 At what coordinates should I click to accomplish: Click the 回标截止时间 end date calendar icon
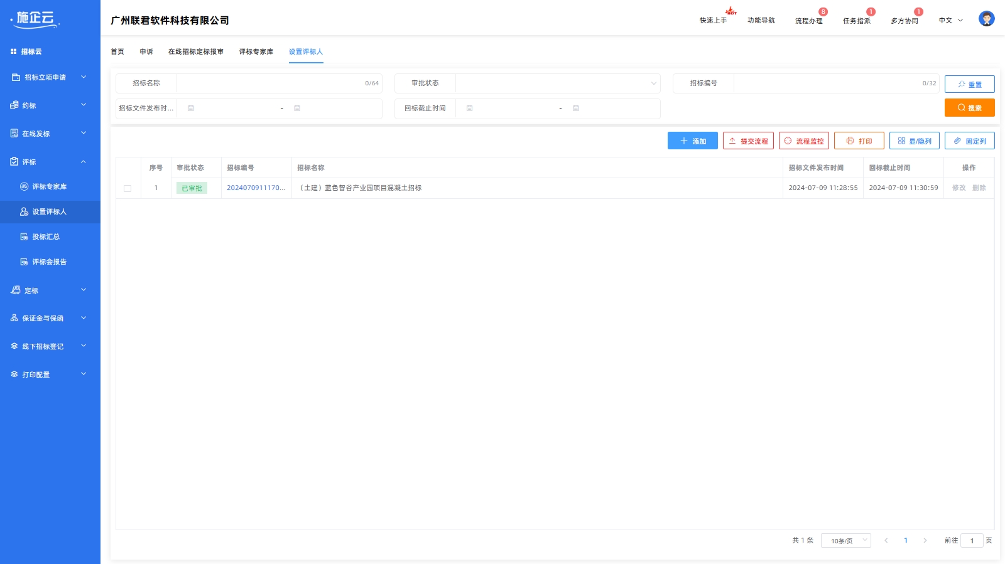click(x=575, y=109)
